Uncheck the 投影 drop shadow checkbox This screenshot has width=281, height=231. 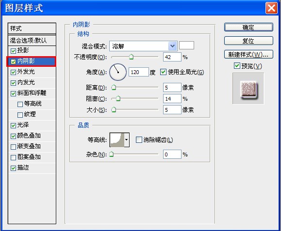[x=13, y=51]
